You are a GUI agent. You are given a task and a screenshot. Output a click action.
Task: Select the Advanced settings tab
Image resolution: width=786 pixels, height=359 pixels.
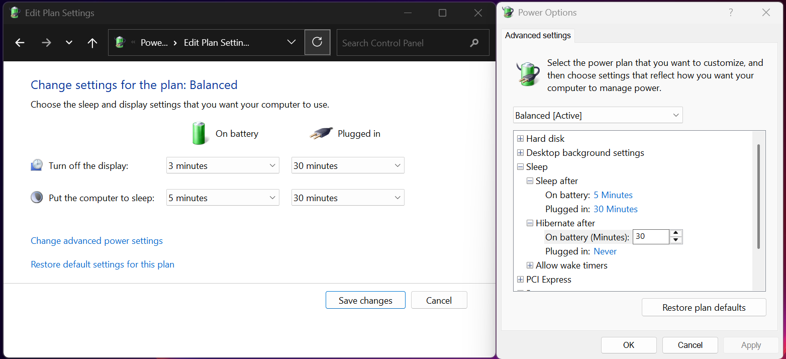click(x=538, y=35)
